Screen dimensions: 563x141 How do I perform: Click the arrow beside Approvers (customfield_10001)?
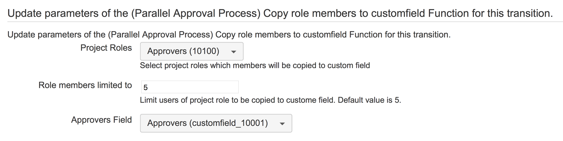[282, 124]
